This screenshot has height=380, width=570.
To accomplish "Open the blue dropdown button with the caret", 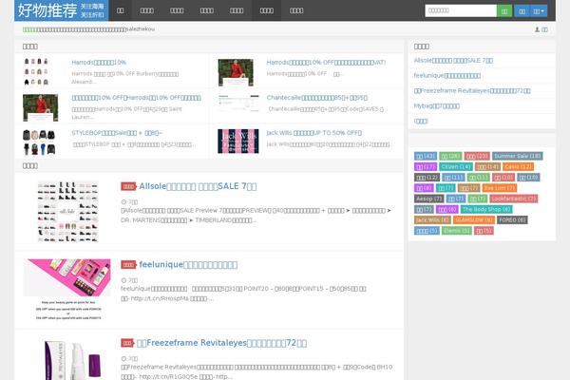I will (539, 10).
